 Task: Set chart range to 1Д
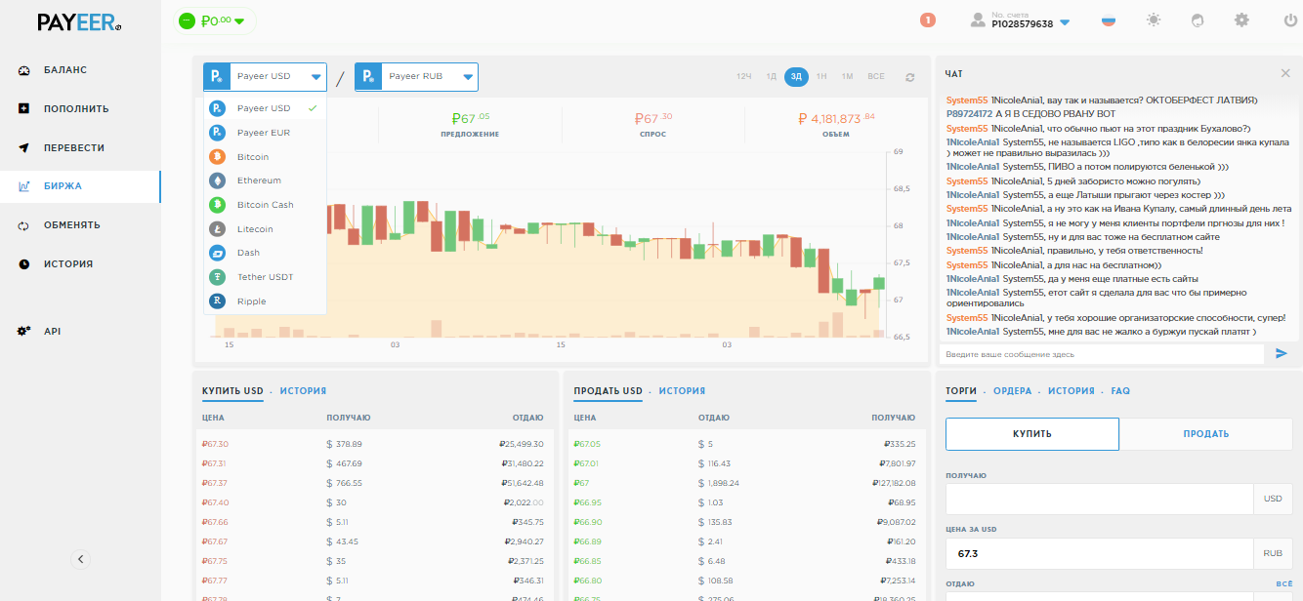771,77
